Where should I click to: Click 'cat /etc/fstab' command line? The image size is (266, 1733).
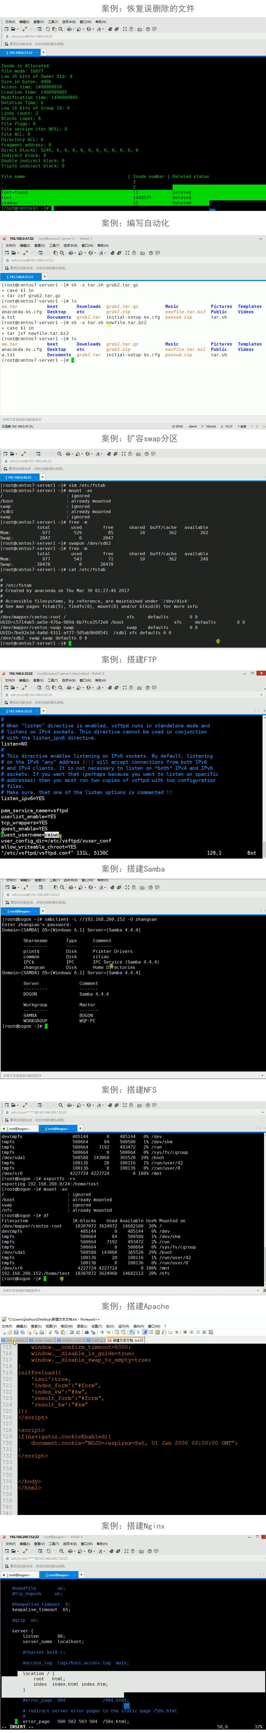[x=87, y=569]
